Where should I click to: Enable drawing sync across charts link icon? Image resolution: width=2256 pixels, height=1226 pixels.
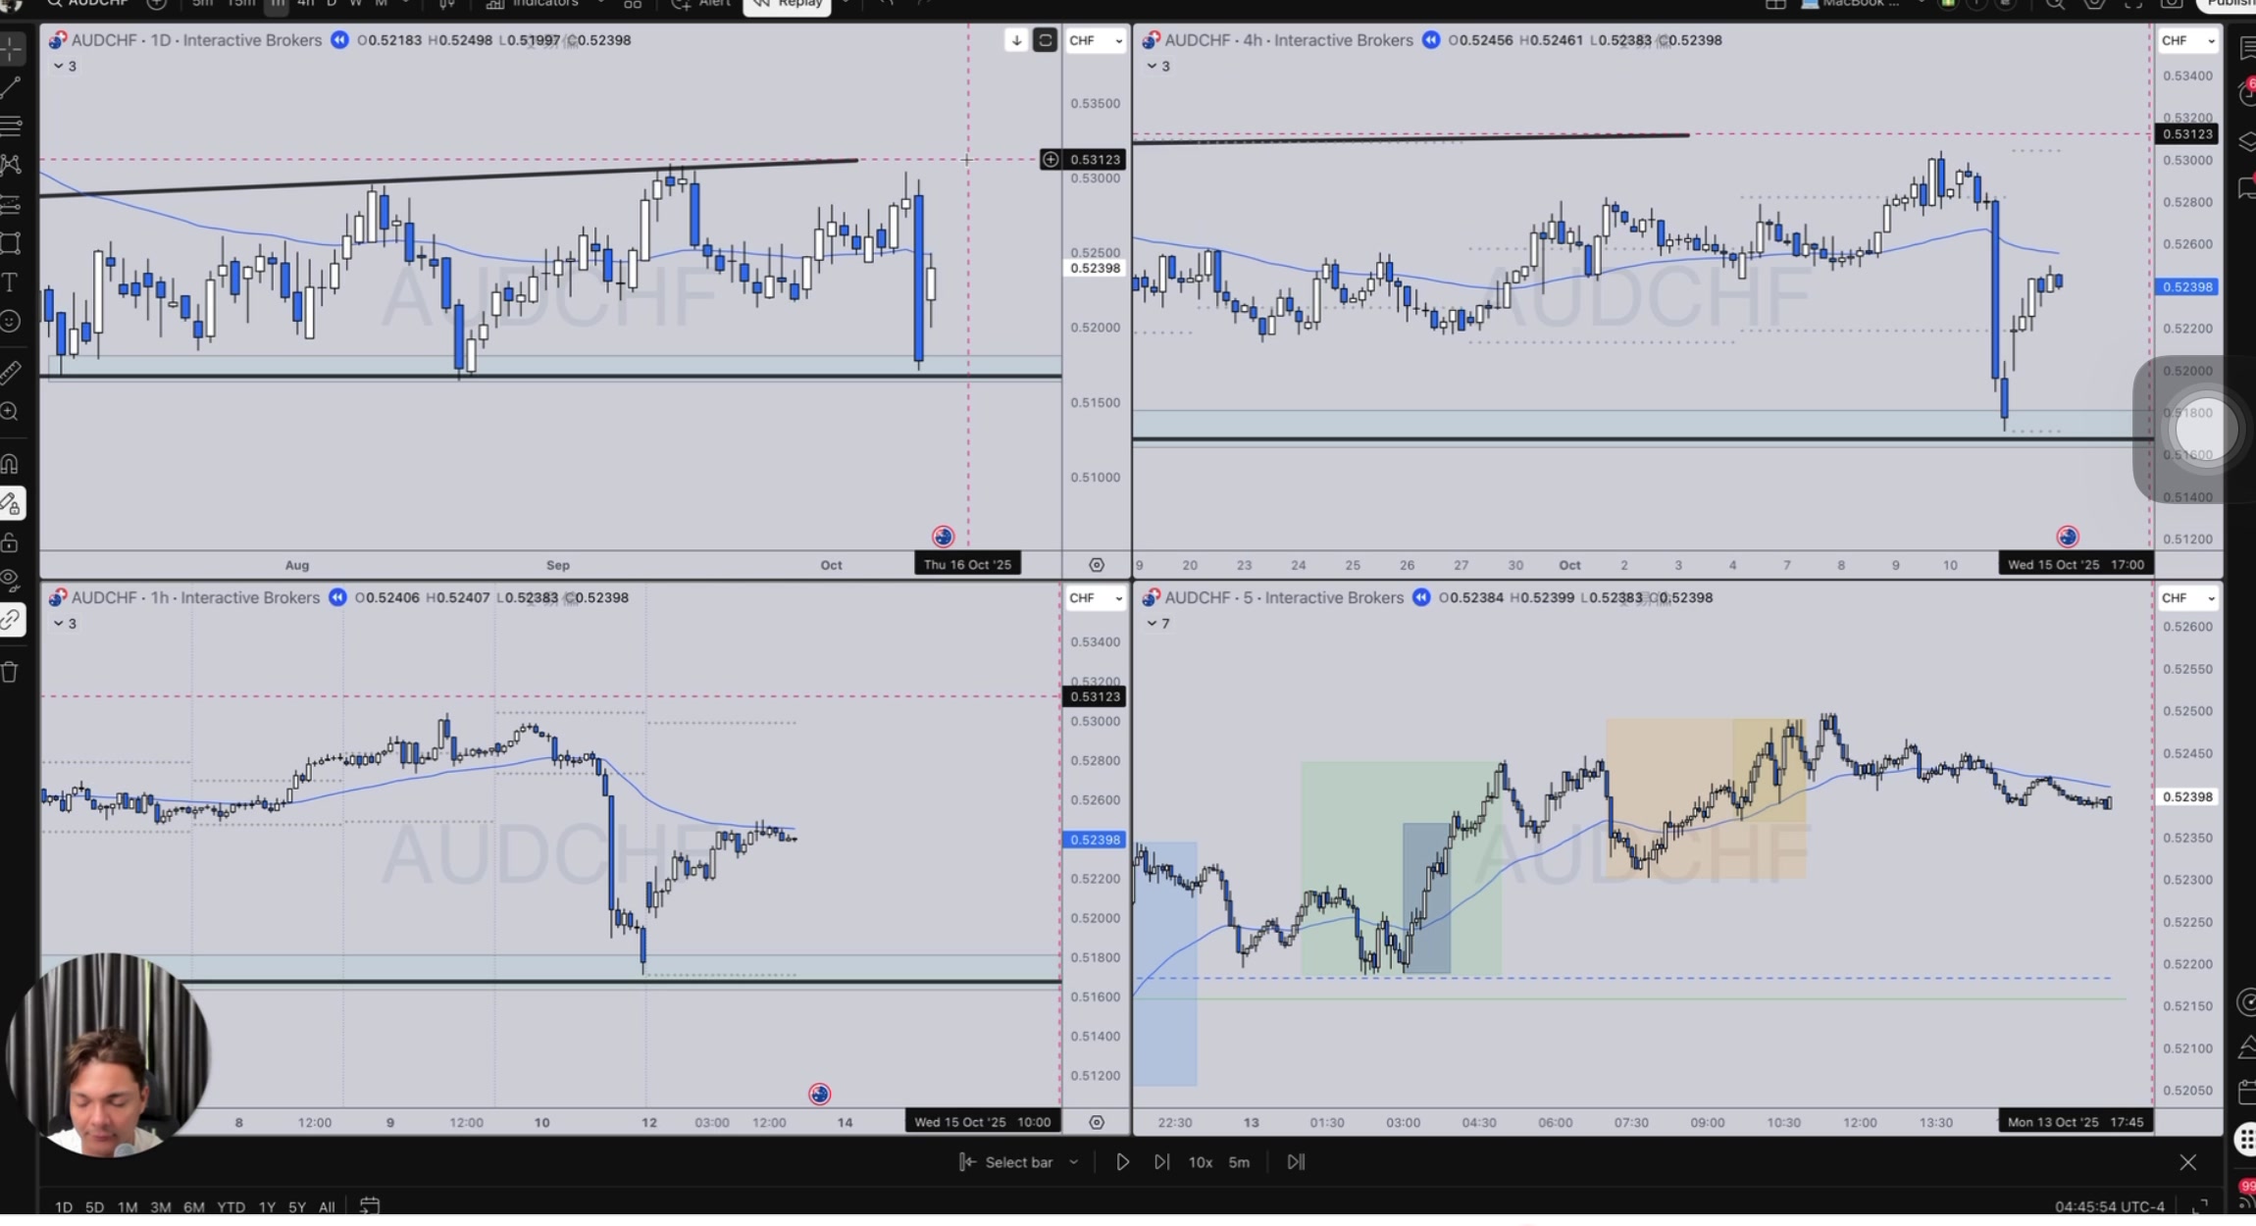click(12, 620)
